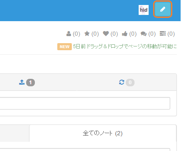
Task: Click the (0) count beside comments icon
Action: [152, 34]
